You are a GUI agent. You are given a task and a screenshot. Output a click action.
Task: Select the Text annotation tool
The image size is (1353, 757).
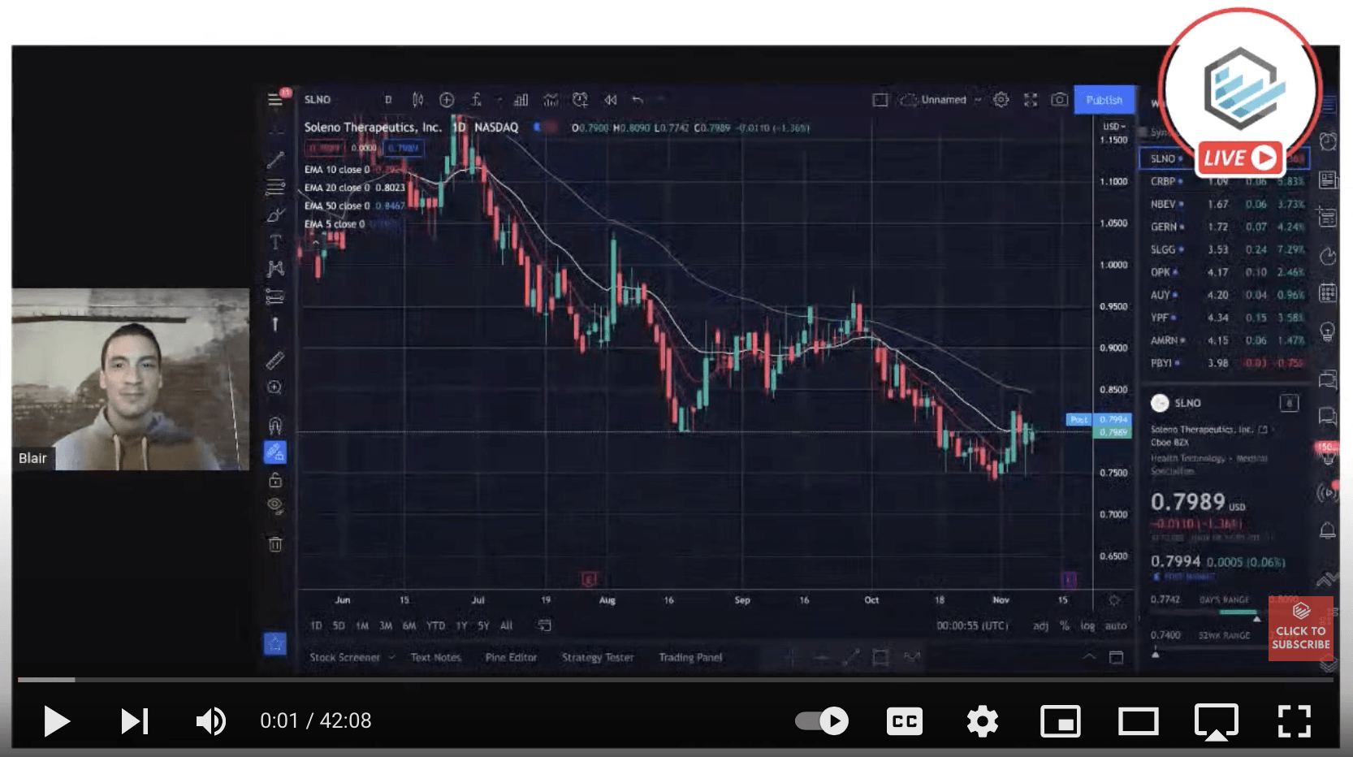click(275, 242)
